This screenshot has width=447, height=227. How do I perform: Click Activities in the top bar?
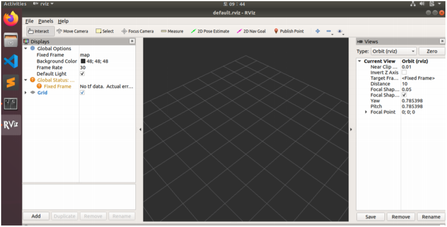tap(15, 4)
